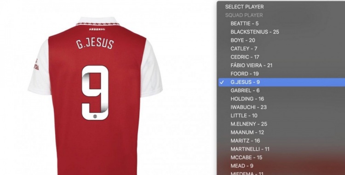345x175 pixels.
Task: Pick IWABUCHI - 23 entry
Action: 282,107
